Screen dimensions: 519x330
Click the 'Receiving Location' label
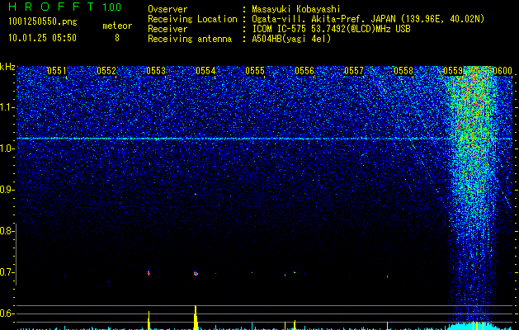tap(192, 19)
